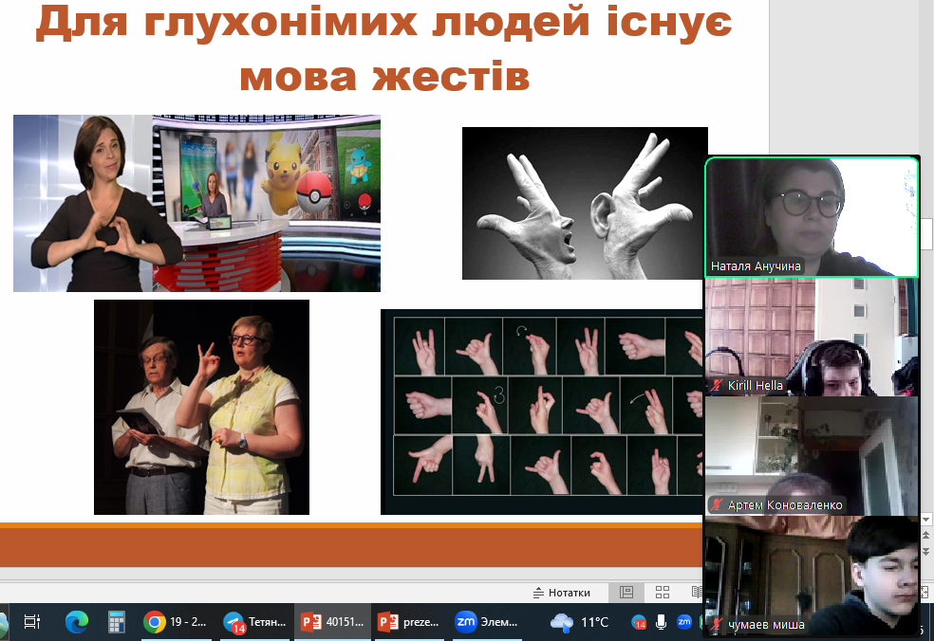Image resolution: width=934 pixels, height=641 pixels.
Task: Select Наталя Анучина's video tile
Action: [812, 216]
